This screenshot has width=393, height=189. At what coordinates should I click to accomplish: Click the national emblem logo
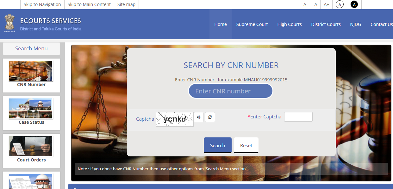click(x=9, y=23)
